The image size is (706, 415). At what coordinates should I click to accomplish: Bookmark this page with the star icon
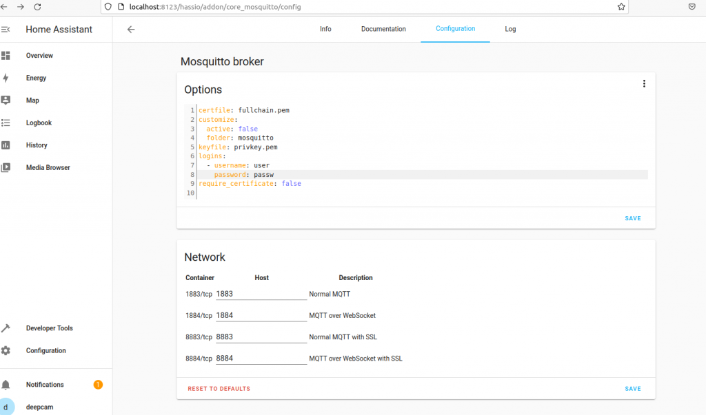pos(621,7)
